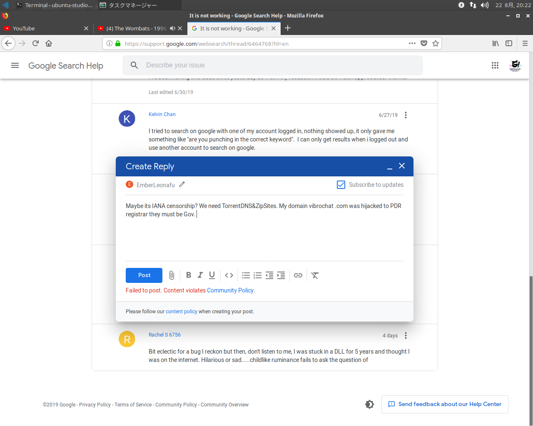
Task: Edit display name EmberLeonafu pencil icon
Action: (182, 184)
